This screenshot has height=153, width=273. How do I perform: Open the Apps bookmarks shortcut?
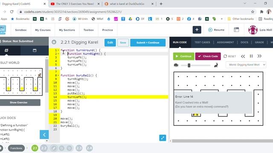tap(4, 19)
